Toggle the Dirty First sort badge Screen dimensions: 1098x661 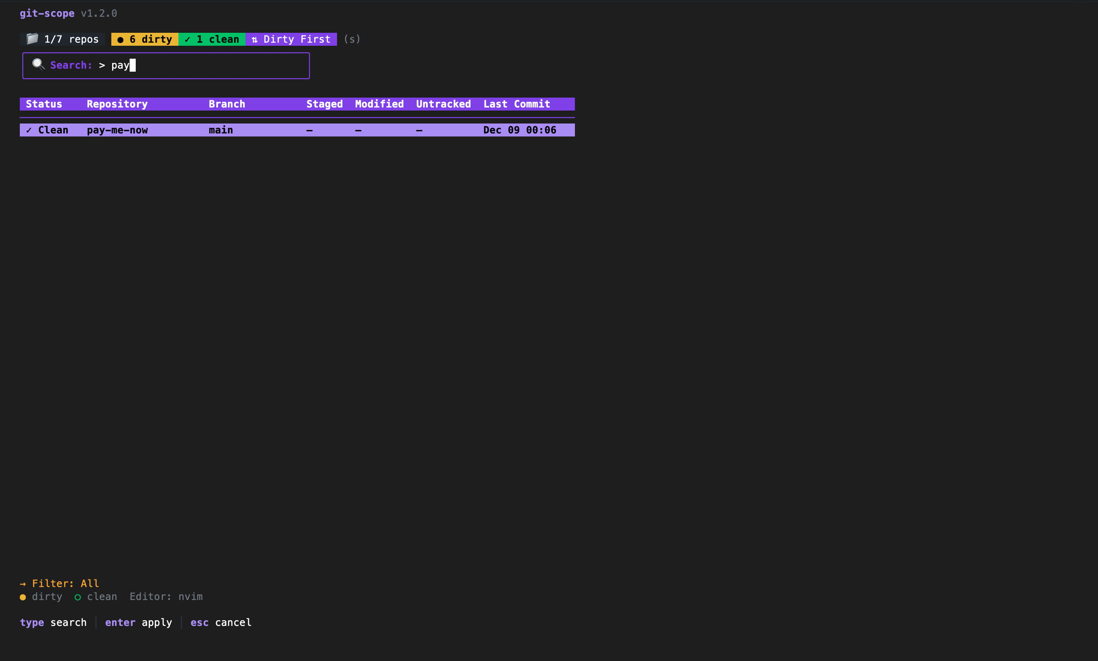291,39
